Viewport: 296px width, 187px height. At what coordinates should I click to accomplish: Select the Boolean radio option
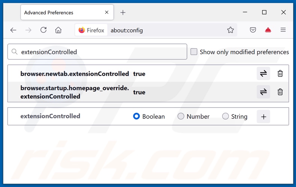click(136, 116)
